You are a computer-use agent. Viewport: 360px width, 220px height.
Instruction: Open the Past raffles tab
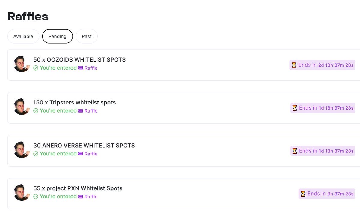(x=87, y=36)
